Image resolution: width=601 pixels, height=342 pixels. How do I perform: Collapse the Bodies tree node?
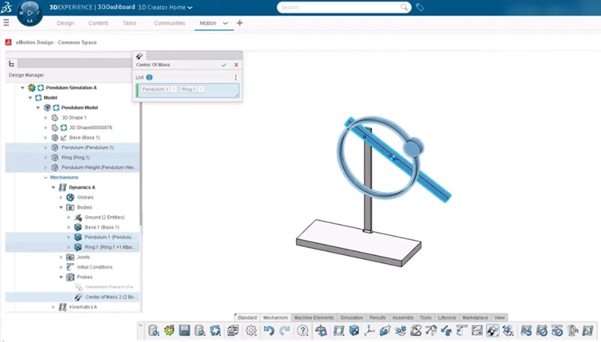tap(62, 207)
